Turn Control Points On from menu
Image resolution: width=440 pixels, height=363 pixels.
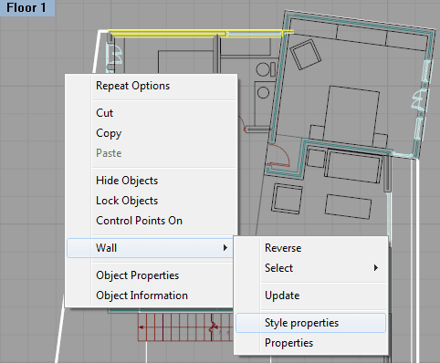[x=151, y=221]
